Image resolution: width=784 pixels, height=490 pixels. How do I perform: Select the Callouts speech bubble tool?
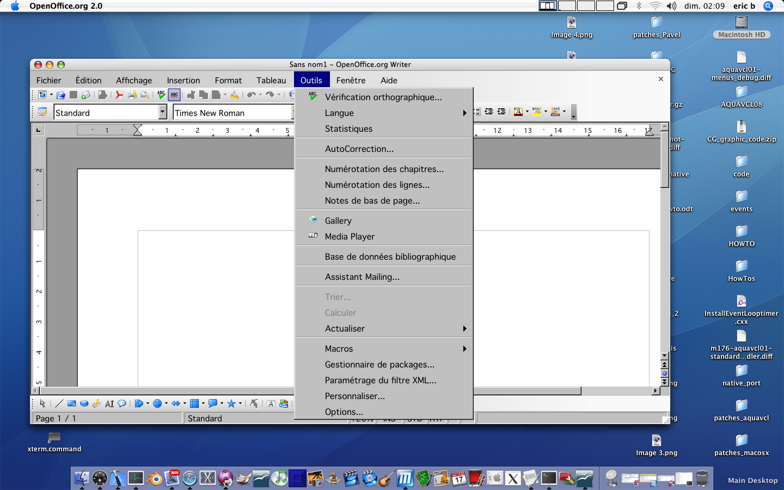pyautogui.click(x=121, y=403)
